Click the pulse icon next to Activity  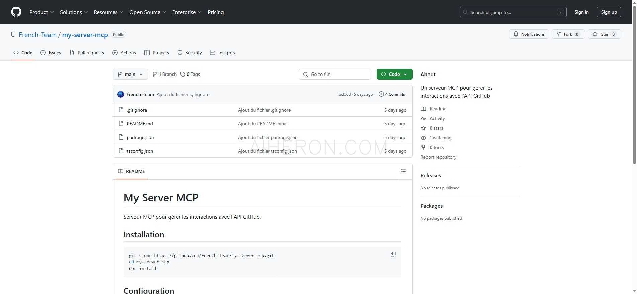pyautogui.click(x=423, y=118)
